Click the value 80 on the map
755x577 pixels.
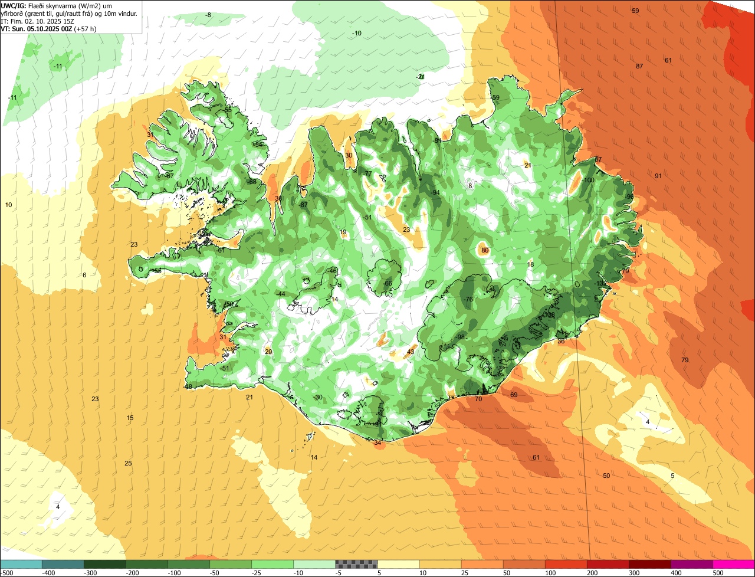485,250
